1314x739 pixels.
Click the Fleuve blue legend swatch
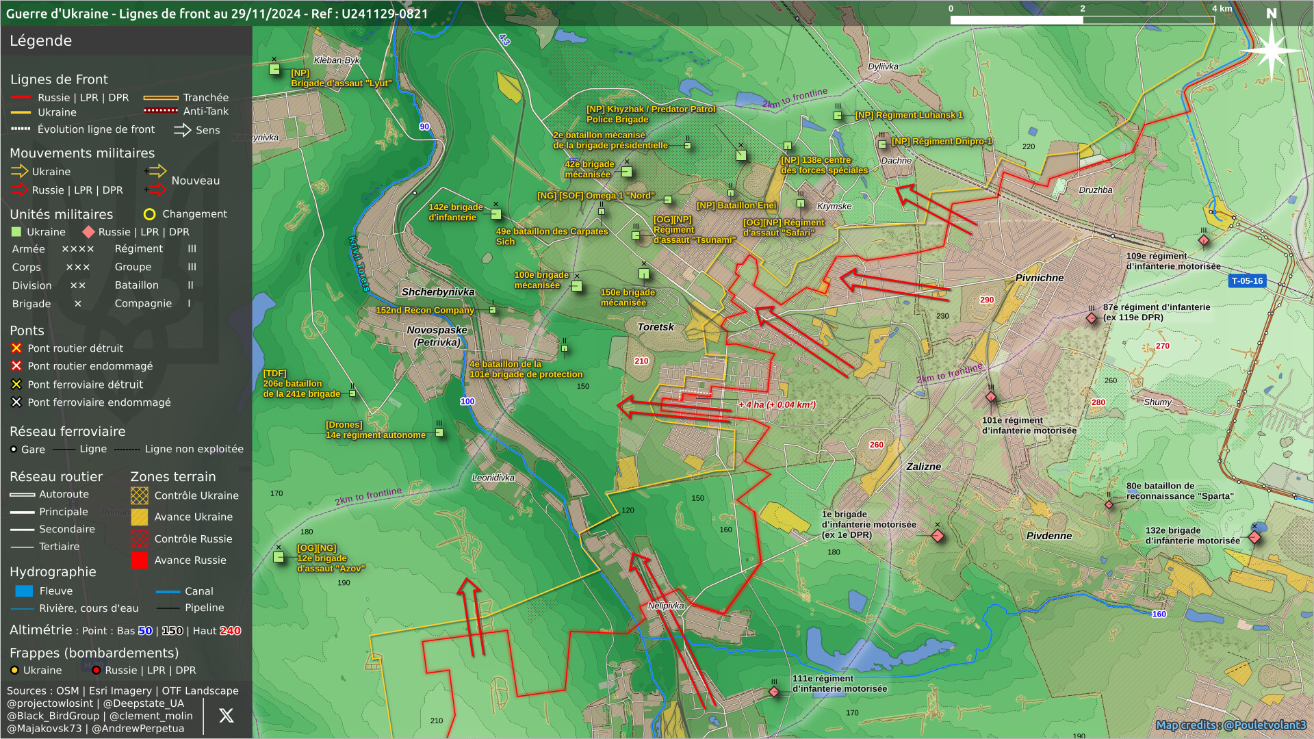pos(24,591)
